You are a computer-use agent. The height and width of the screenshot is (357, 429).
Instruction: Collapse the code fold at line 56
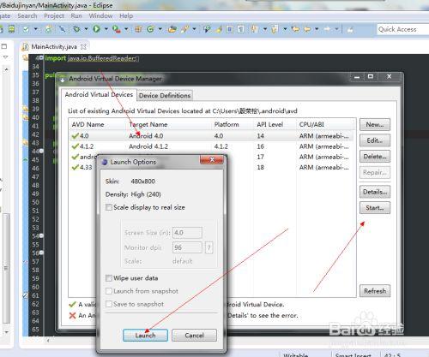[42, 253]
